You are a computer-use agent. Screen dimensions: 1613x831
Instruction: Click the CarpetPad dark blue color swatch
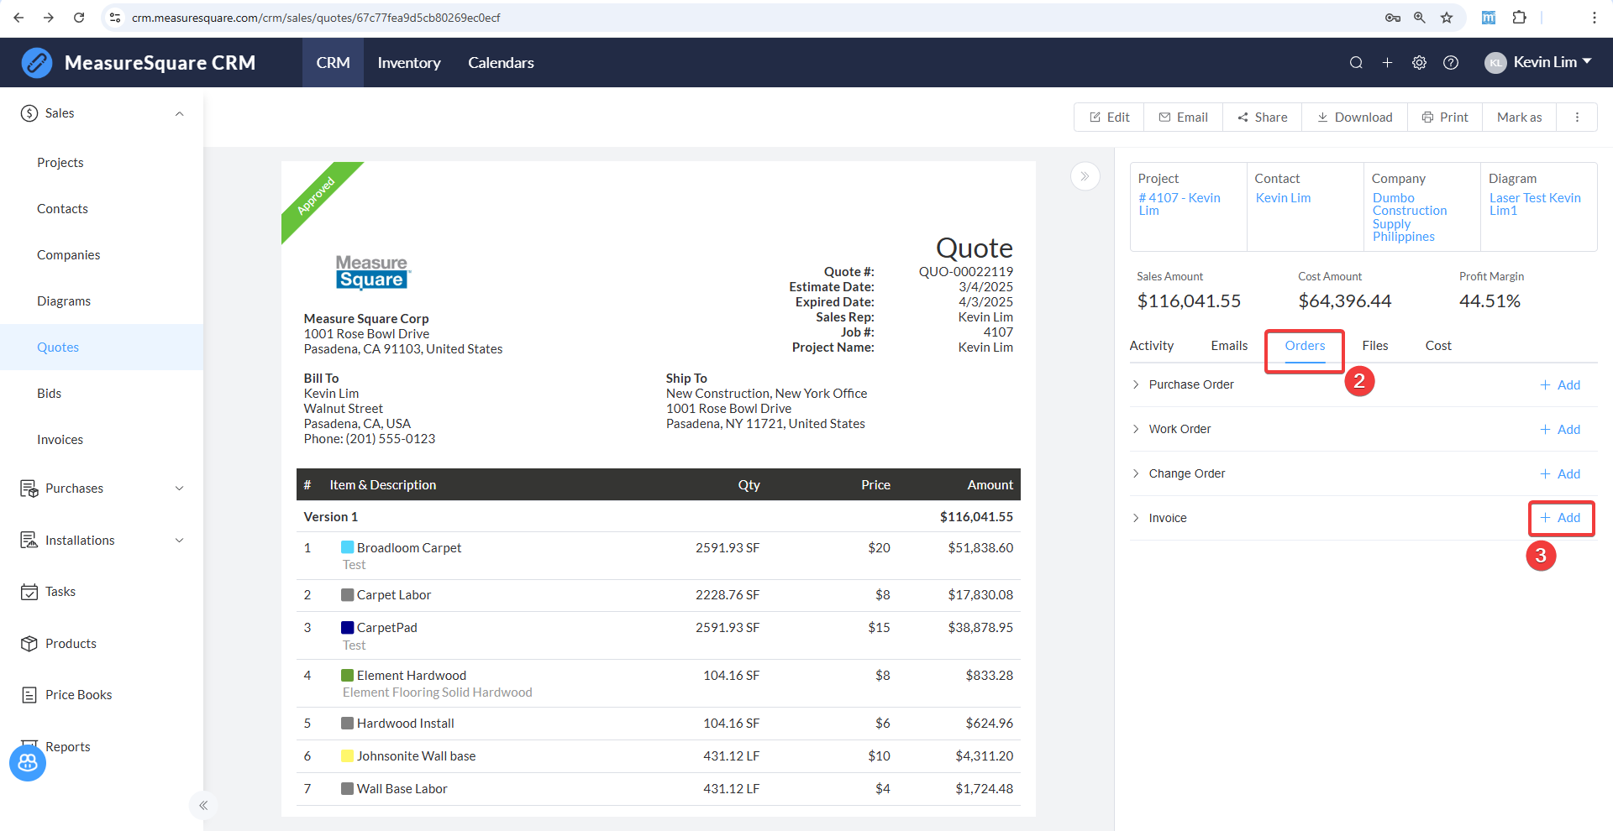347,627
